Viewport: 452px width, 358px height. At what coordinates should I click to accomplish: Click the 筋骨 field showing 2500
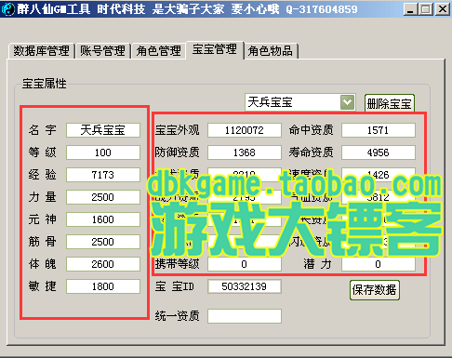[103, 242]
